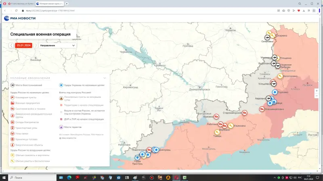The image size is (323, 181).
Task: Click the Ukrainian strike marker at Горловка
Action: pyautogui.click(x=275, y=92)
